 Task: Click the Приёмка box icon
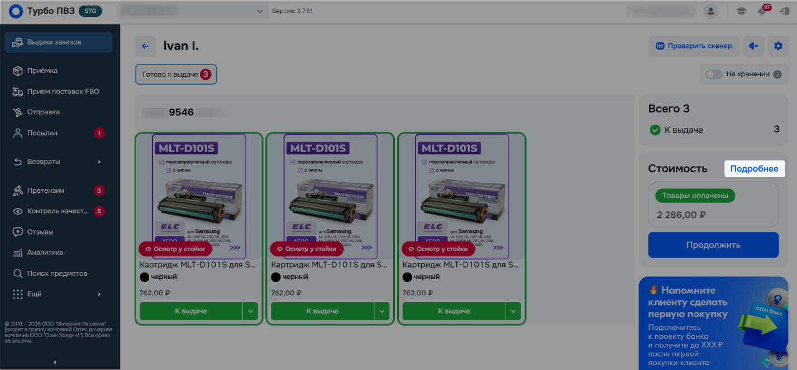(18, 71)
